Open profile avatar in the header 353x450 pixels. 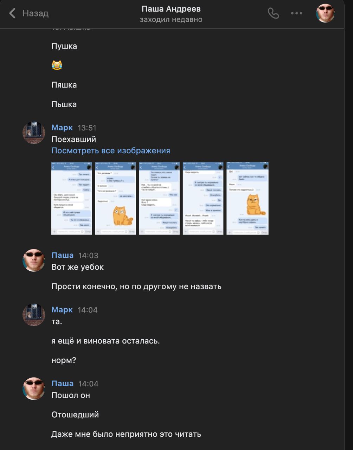coord(325,13)
